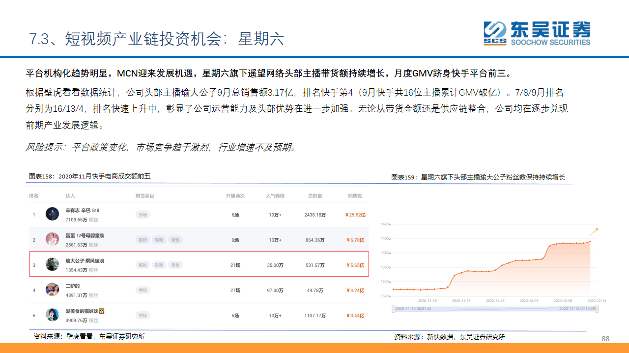Click avatar of 二驴的
Screen dimensions: 629x353
click(53, 290)
